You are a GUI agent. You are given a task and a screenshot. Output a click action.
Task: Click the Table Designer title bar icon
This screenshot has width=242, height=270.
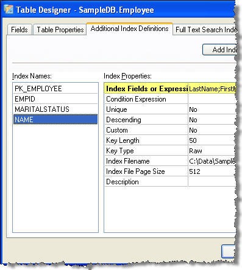pos(9,10)
